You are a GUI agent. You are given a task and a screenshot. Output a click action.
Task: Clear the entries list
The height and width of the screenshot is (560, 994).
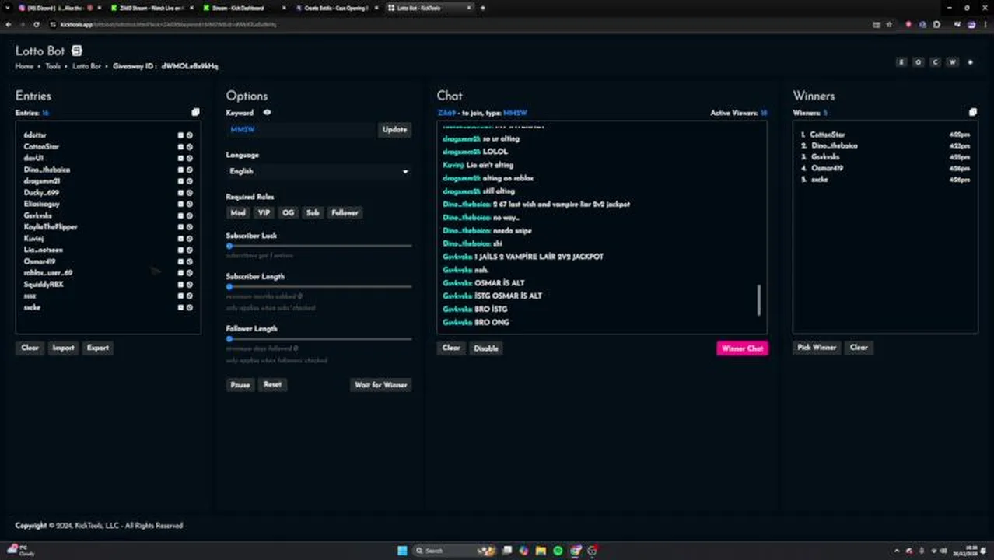point(30,348)
